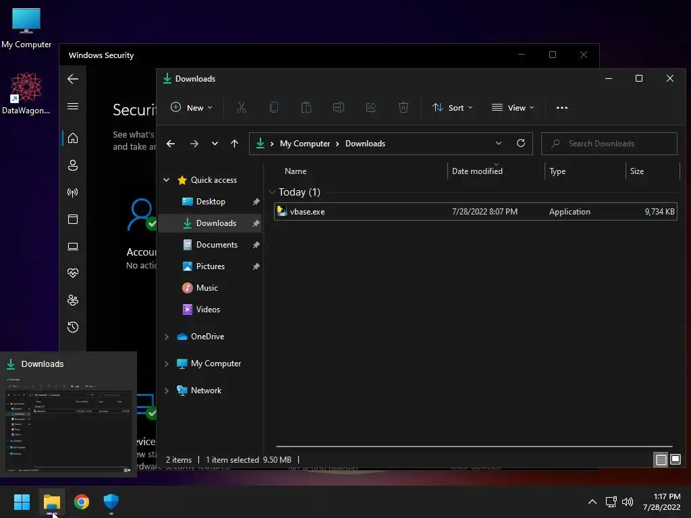Open Firewall & network protection sidebar icon

(73, 192)
